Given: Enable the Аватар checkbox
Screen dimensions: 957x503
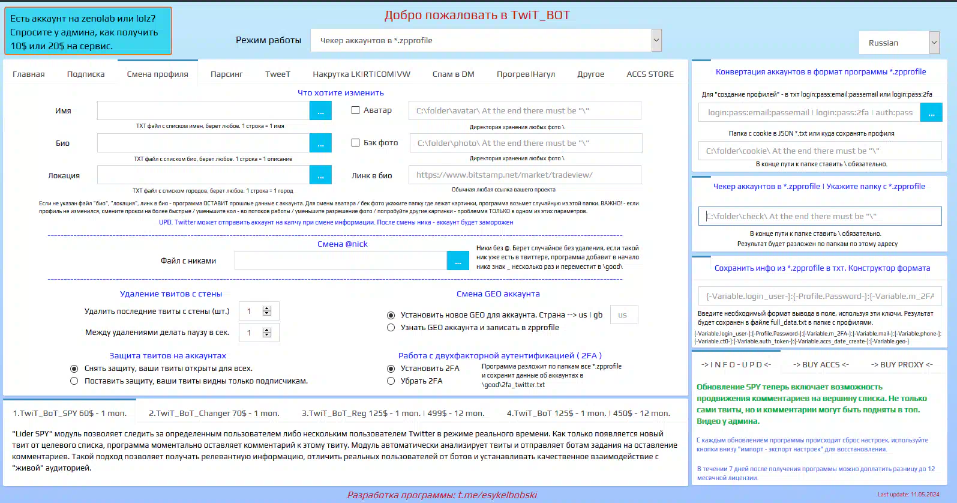Looking at the screenshot, I should point(356,110).
